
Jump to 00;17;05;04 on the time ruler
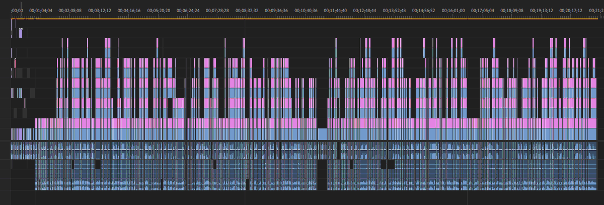pos(483,10)
